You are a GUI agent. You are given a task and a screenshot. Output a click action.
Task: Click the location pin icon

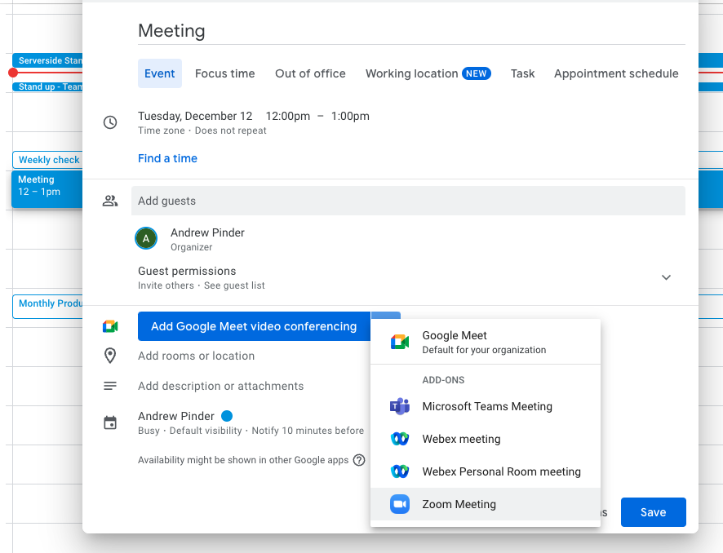coord(110,356)
